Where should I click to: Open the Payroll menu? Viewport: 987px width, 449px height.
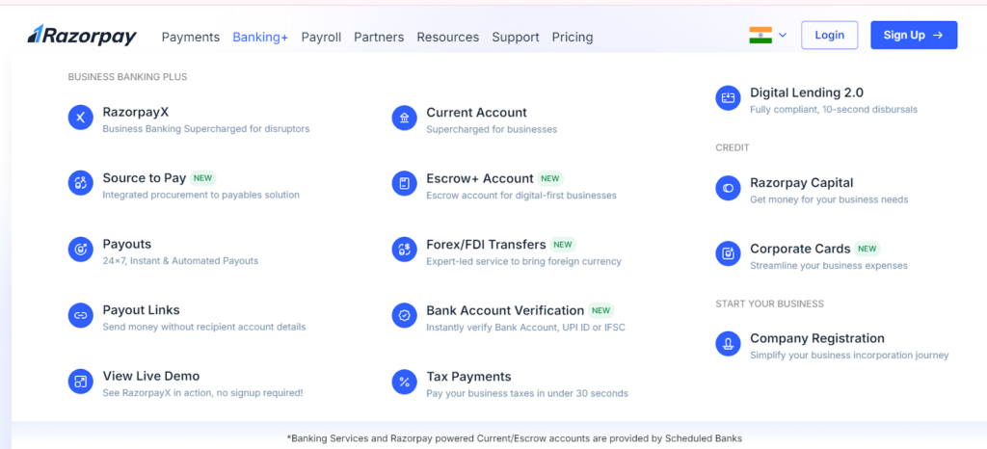pyautogui.click(x=321, y=38)
